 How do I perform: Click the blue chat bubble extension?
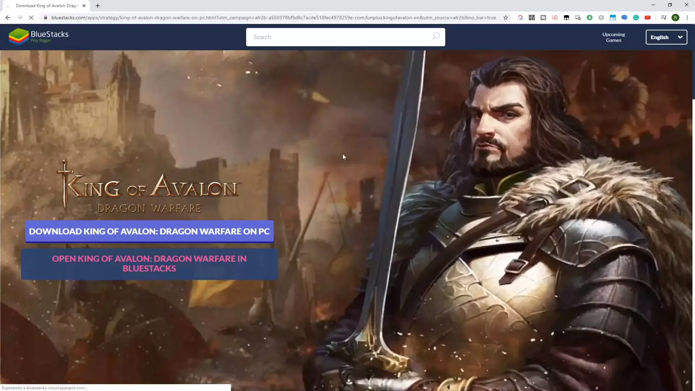coord(624,17)
